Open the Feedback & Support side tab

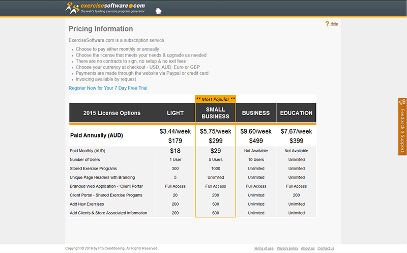pos(402,126)
